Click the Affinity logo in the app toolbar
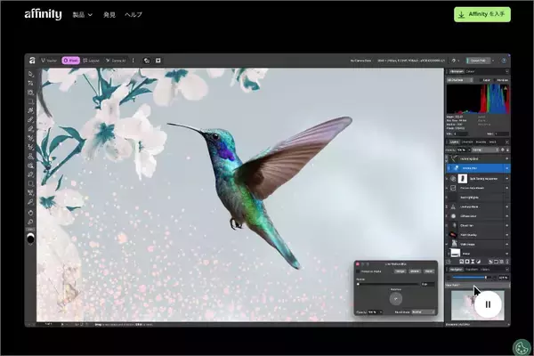534x356 pixels. [32, 61]
